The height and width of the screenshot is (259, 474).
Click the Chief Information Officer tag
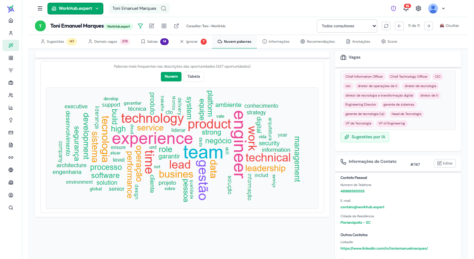tap(364, 77)
